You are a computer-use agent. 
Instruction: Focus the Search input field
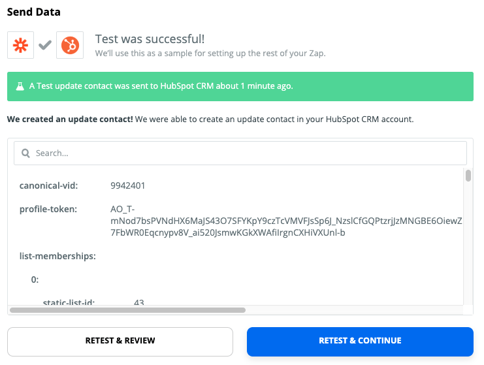(x=248, y=153)
